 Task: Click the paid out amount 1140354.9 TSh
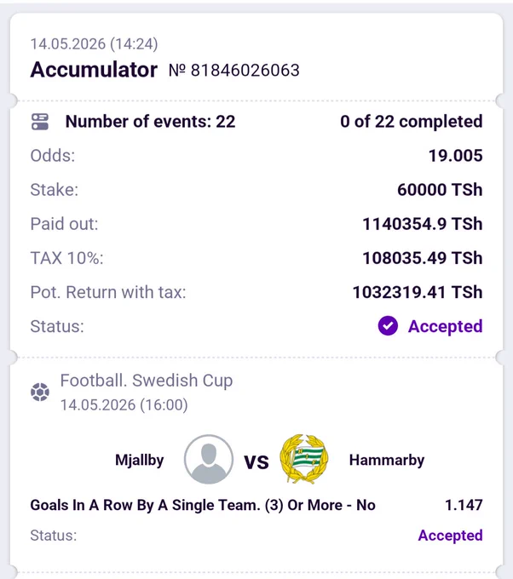[423, 224]
